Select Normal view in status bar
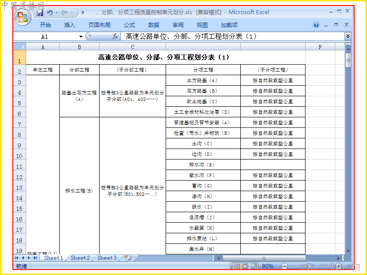The width and height of the screenshot is (367, 275). 237,266
